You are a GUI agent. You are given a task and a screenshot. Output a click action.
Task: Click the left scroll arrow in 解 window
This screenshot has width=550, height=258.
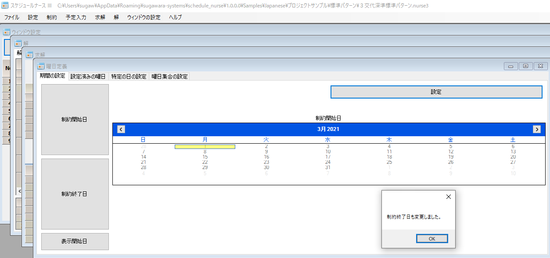19,191
